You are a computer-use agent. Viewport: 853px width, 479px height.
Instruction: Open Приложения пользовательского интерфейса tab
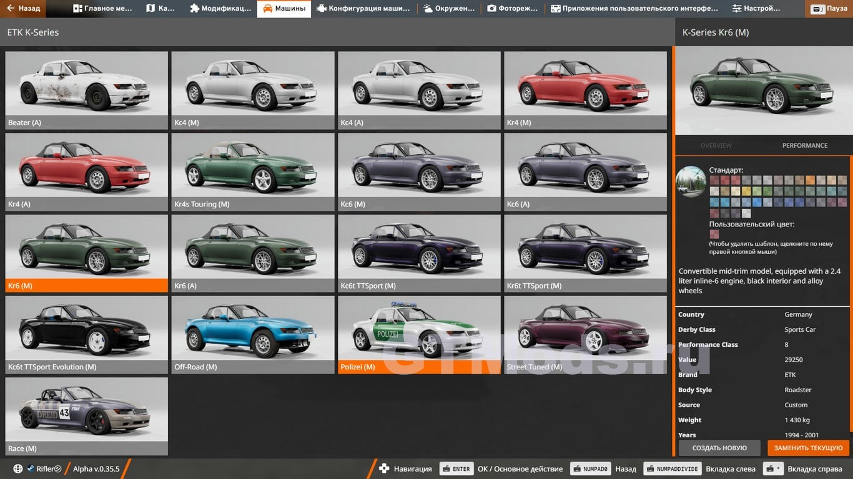[633, 9]
